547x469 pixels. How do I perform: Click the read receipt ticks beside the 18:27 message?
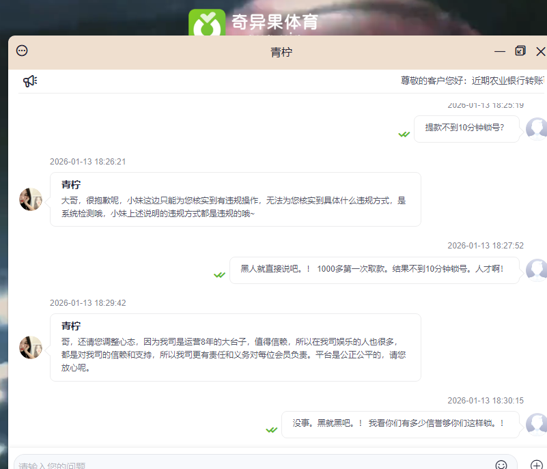[219, 275]
